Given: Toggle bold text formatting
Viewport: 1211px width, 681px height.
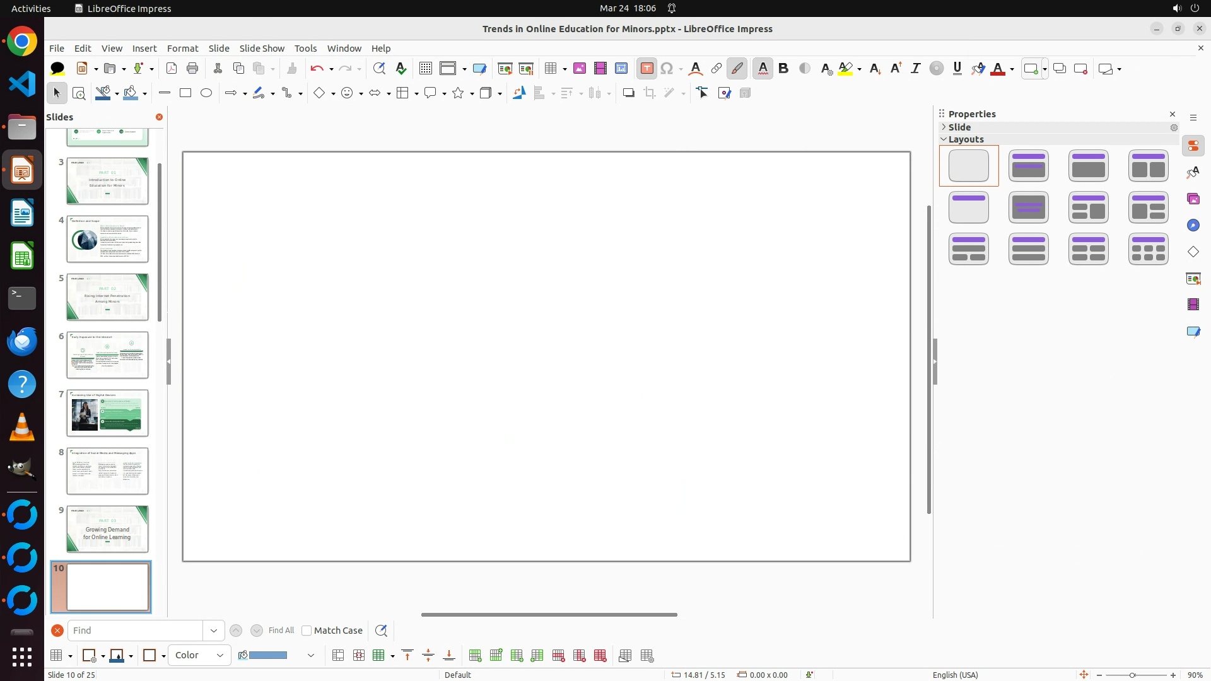Looking at the screenshot, I should coord(783,69).
